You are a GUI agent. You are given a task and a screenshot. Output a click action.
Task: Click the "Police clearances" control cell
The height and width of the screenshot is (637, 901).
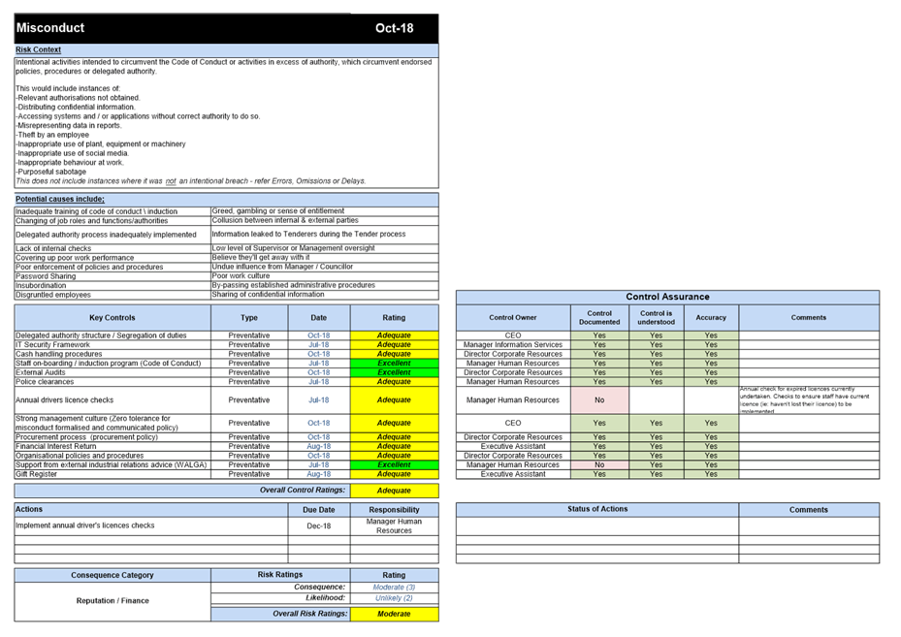(x=113, y=381)
